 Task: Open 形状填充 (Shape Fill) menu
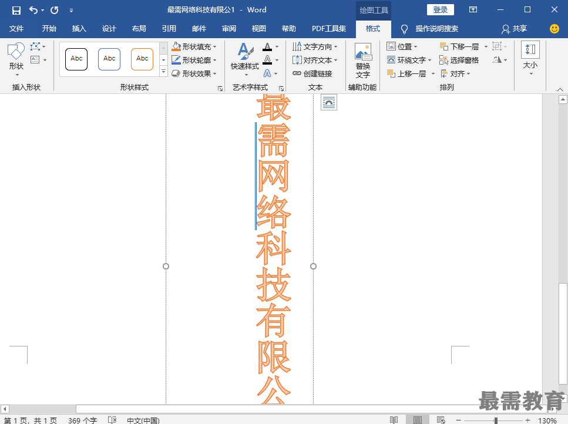194,47
